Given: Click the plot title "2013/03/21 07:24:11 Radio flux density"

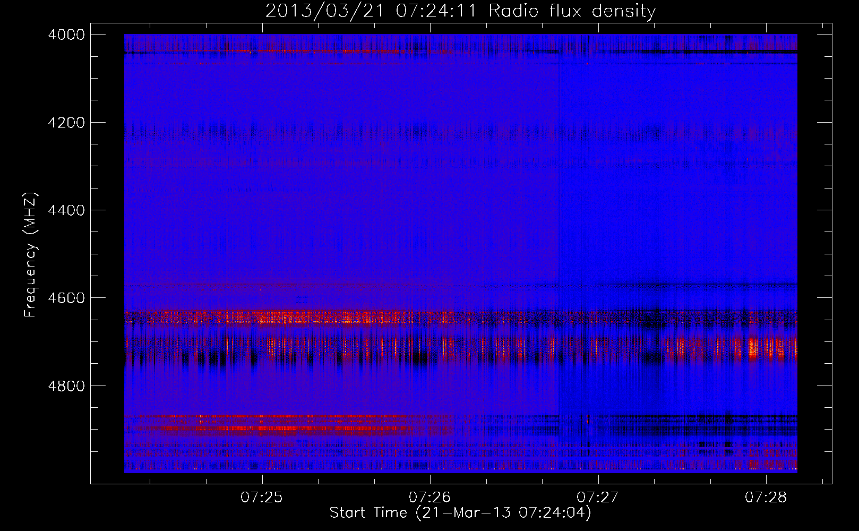Looking at the screenshot, I should click(x=461, y=11).
